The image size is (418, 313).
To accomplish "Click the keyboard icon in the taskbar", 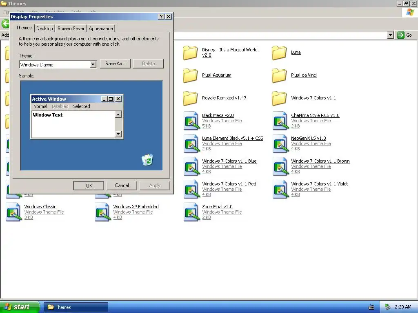I will [x=371, y=307].
